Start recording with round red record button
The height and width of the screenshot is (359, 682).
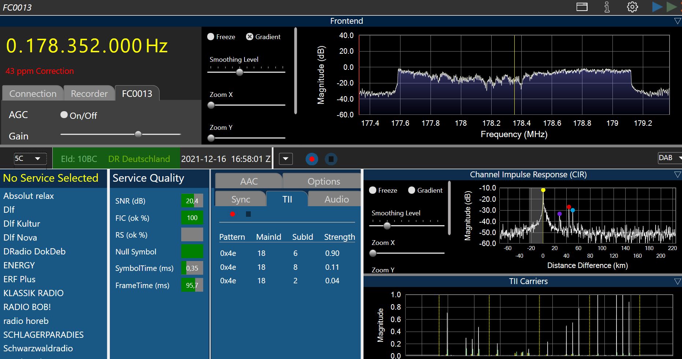pos(312,159)
